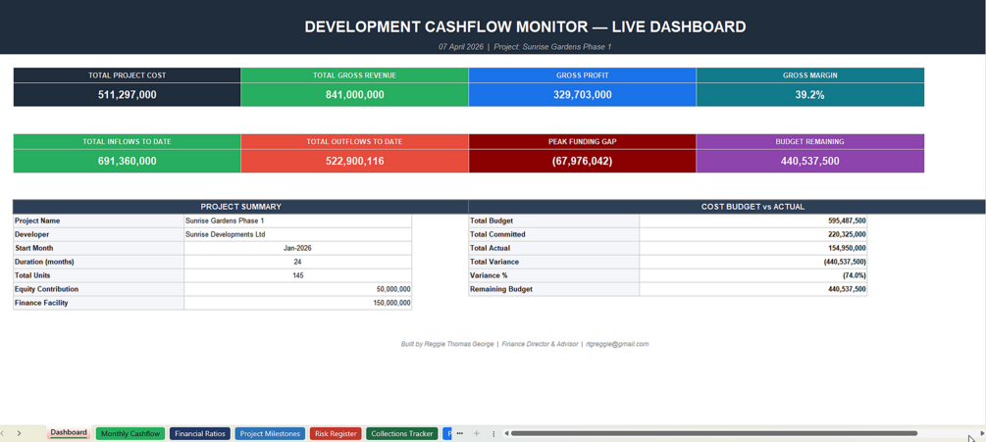This screenshot has width=986, height=442.
Task: Go to the Collections Tracker tab
Action: tap(402, 434)
